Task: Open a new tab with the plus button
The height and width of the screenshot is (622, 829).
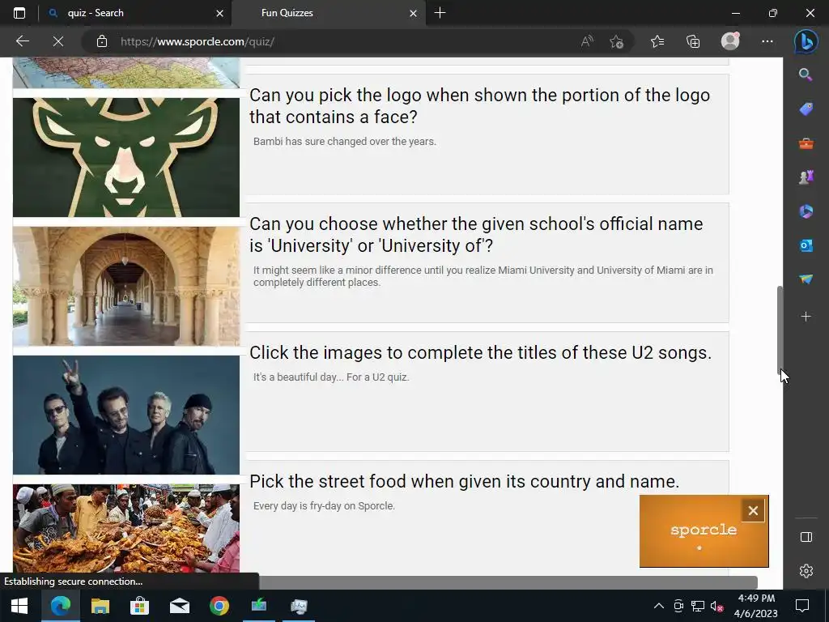Action: click(440, 13)
